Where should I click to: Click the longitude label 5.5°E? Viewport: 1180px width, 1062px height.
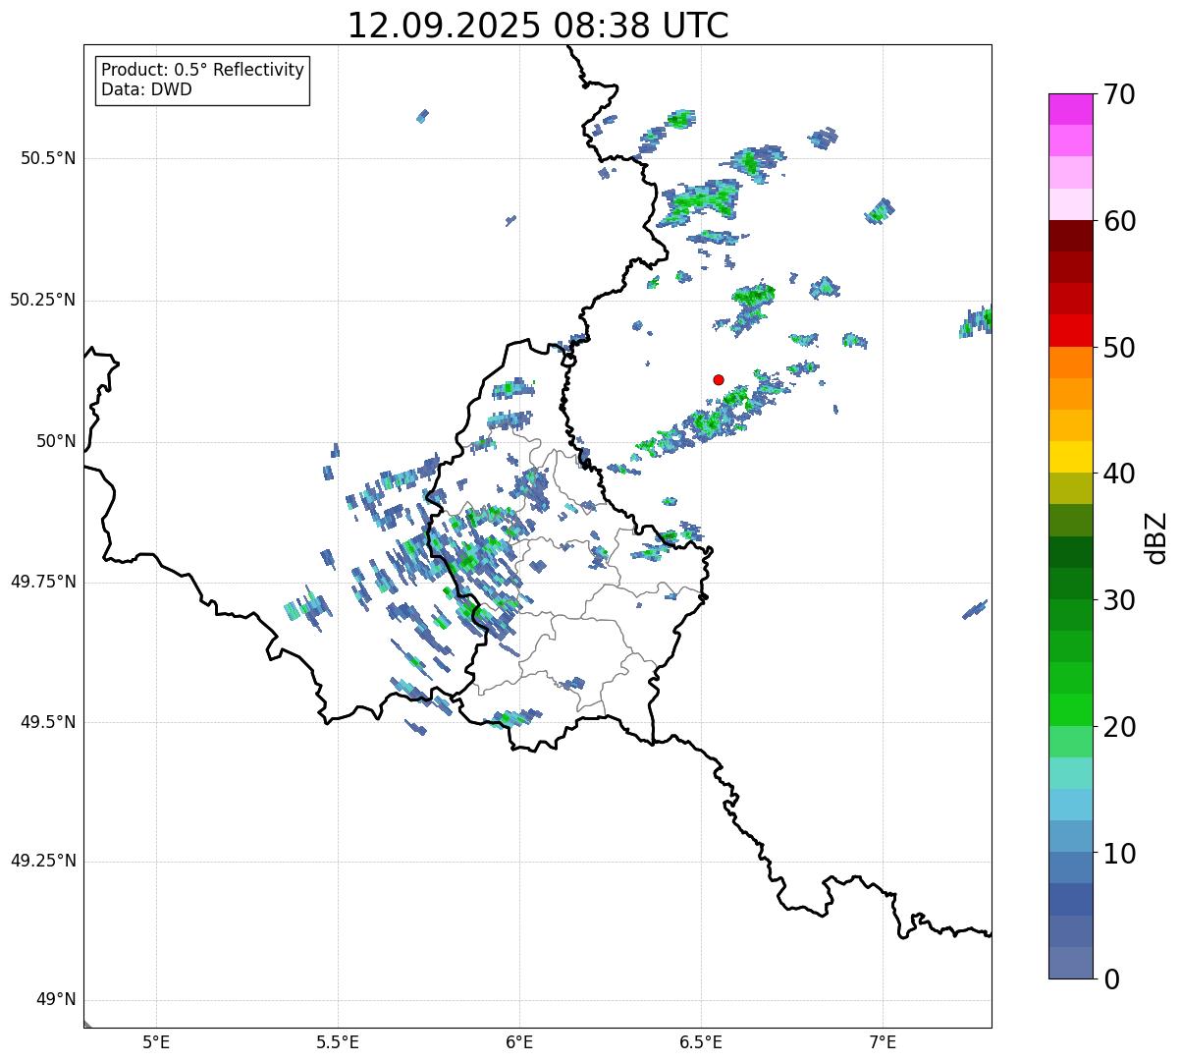coord(338,1042)
